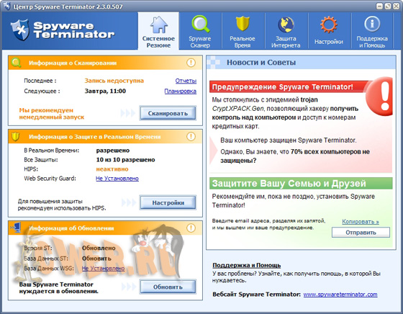Click '10 из 10 разрешено' value
The width and height of the screenshot is (403, 314).
point(125,160)
